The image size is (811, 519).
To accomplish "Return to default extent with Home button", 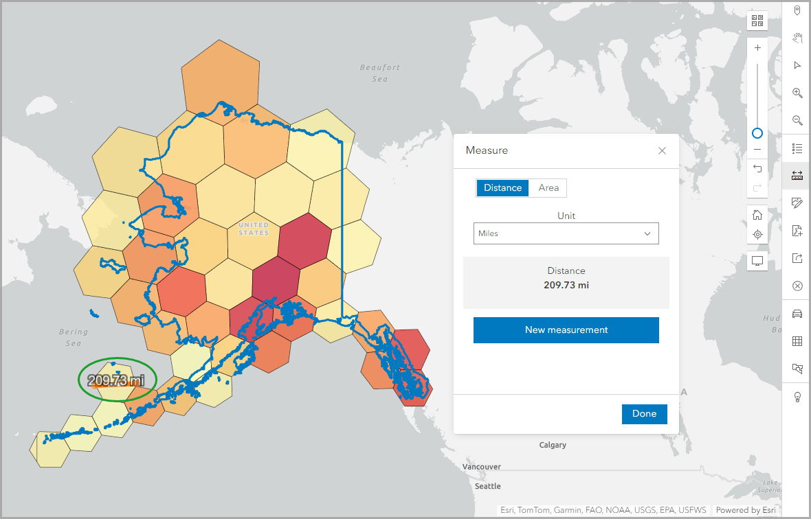I will 757,214.
